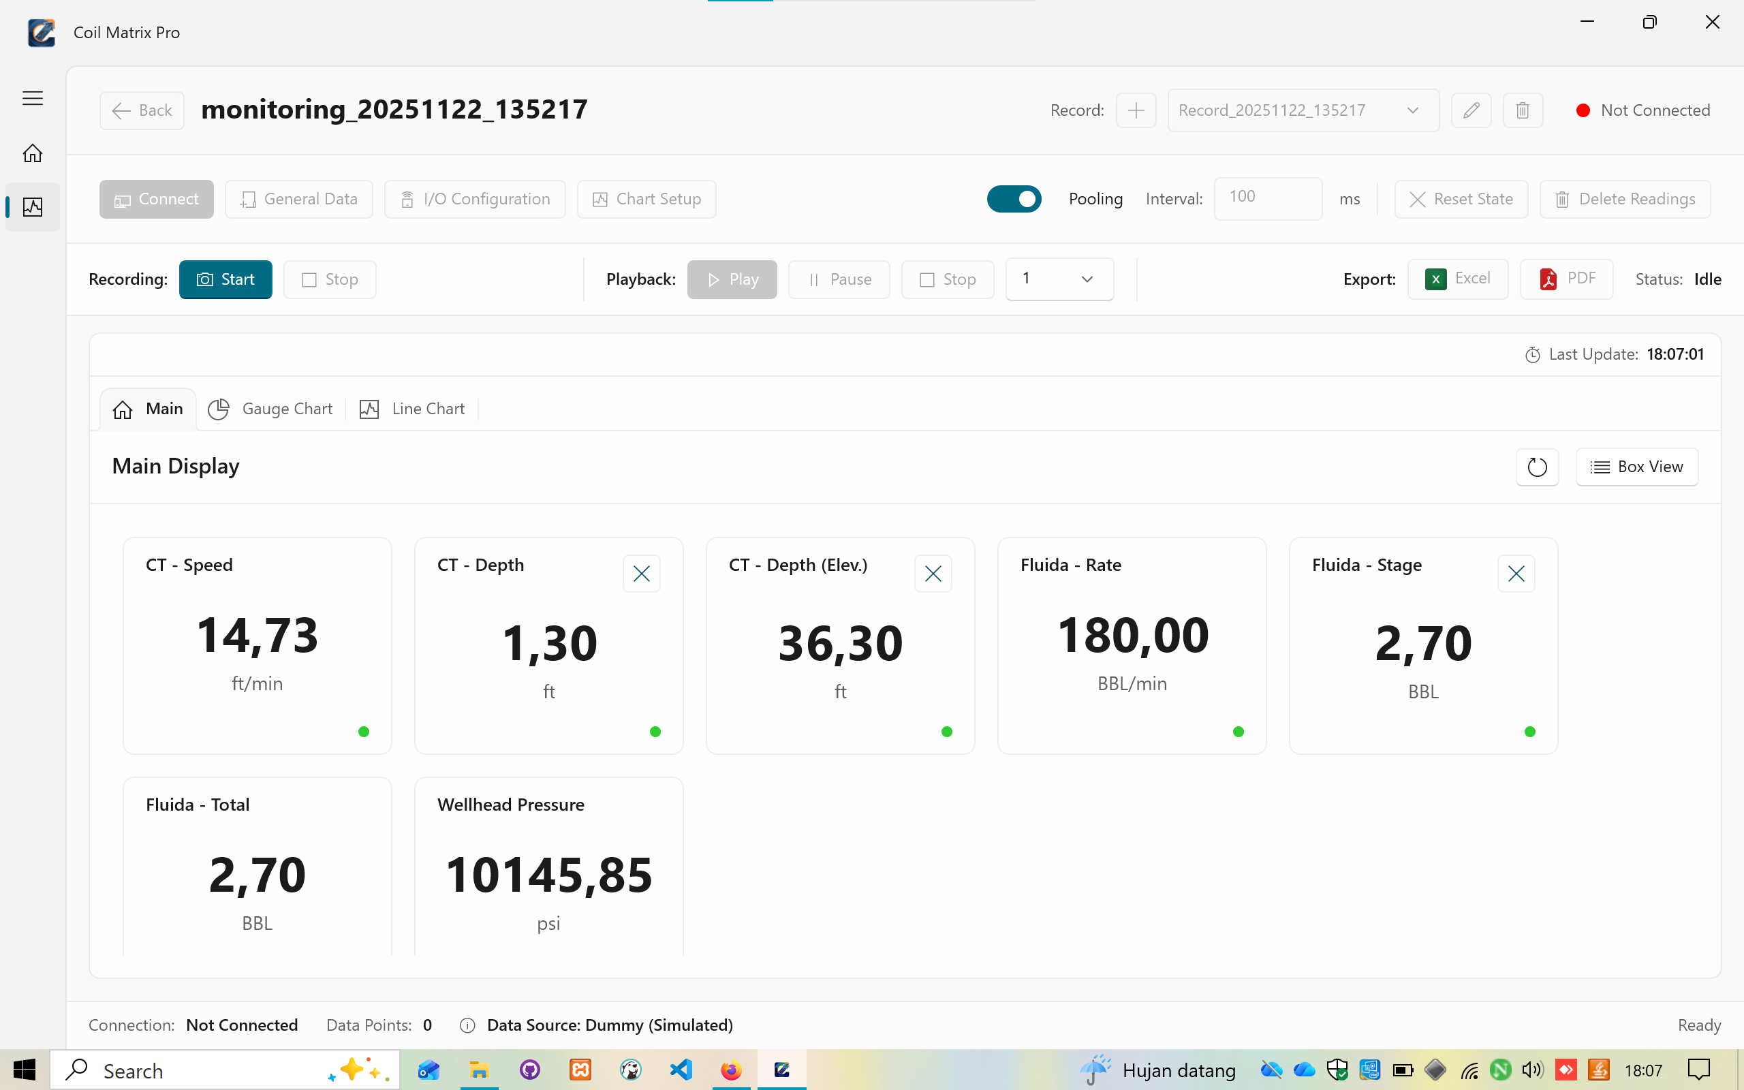Open the Line Chart tab
This screenshot has height=1090, width=1744.
(x=412, y=409)
